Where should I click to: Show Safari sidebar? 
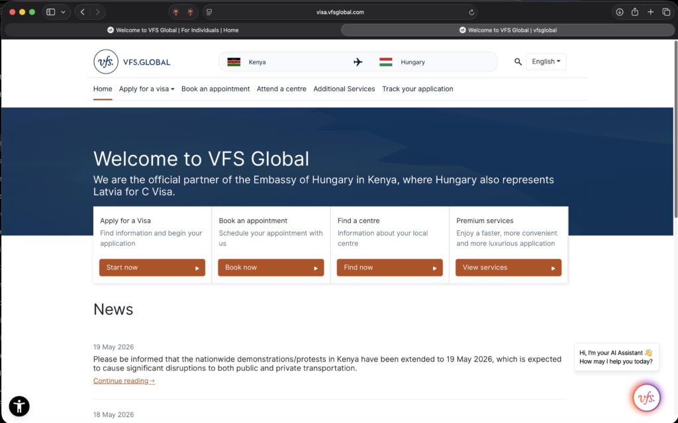[x=51, y=12]
